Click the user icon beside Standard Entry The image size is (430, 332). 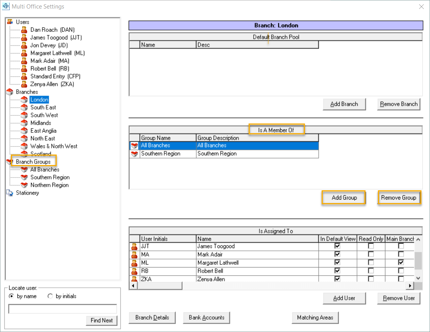coord(24,76)
